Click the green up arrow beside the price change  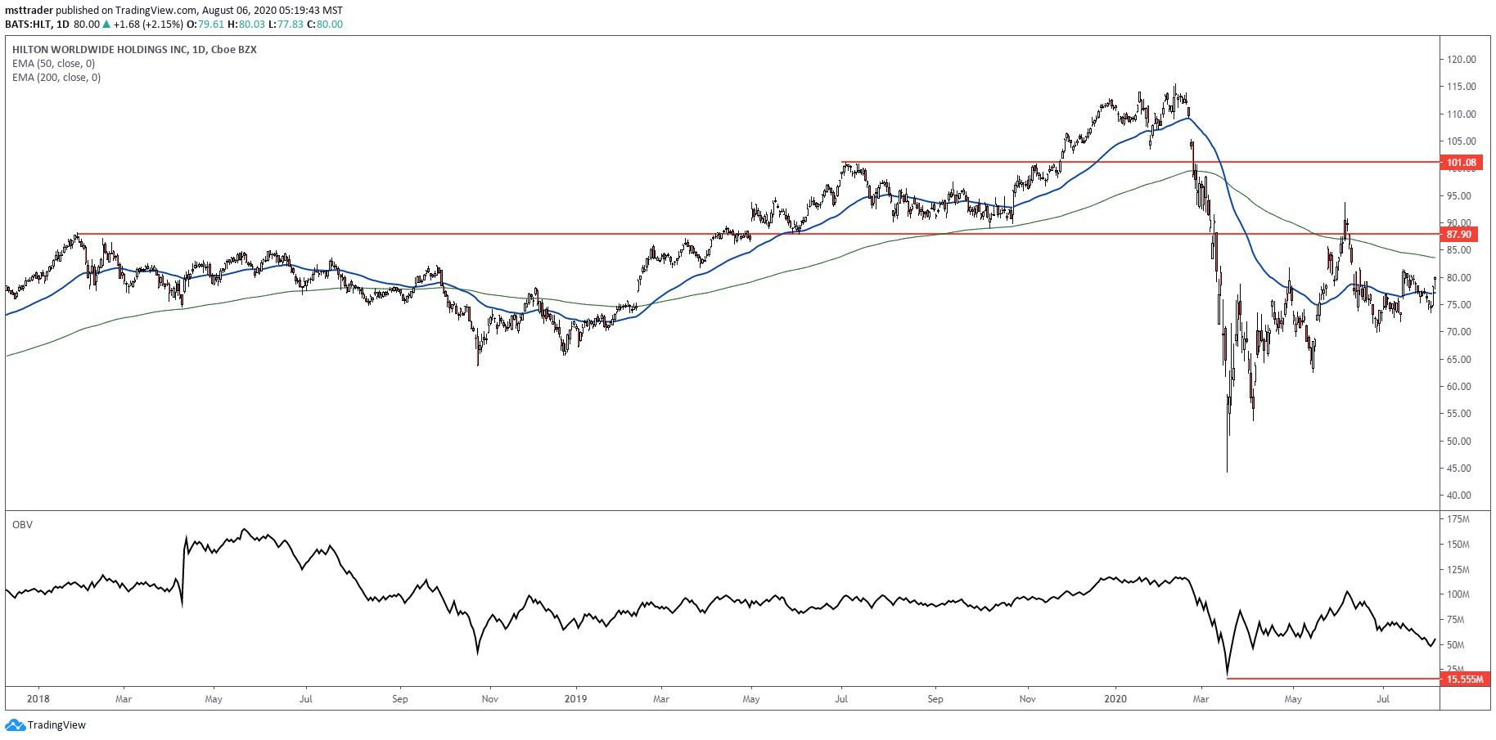pyautogui.click(x=106, y=25)
